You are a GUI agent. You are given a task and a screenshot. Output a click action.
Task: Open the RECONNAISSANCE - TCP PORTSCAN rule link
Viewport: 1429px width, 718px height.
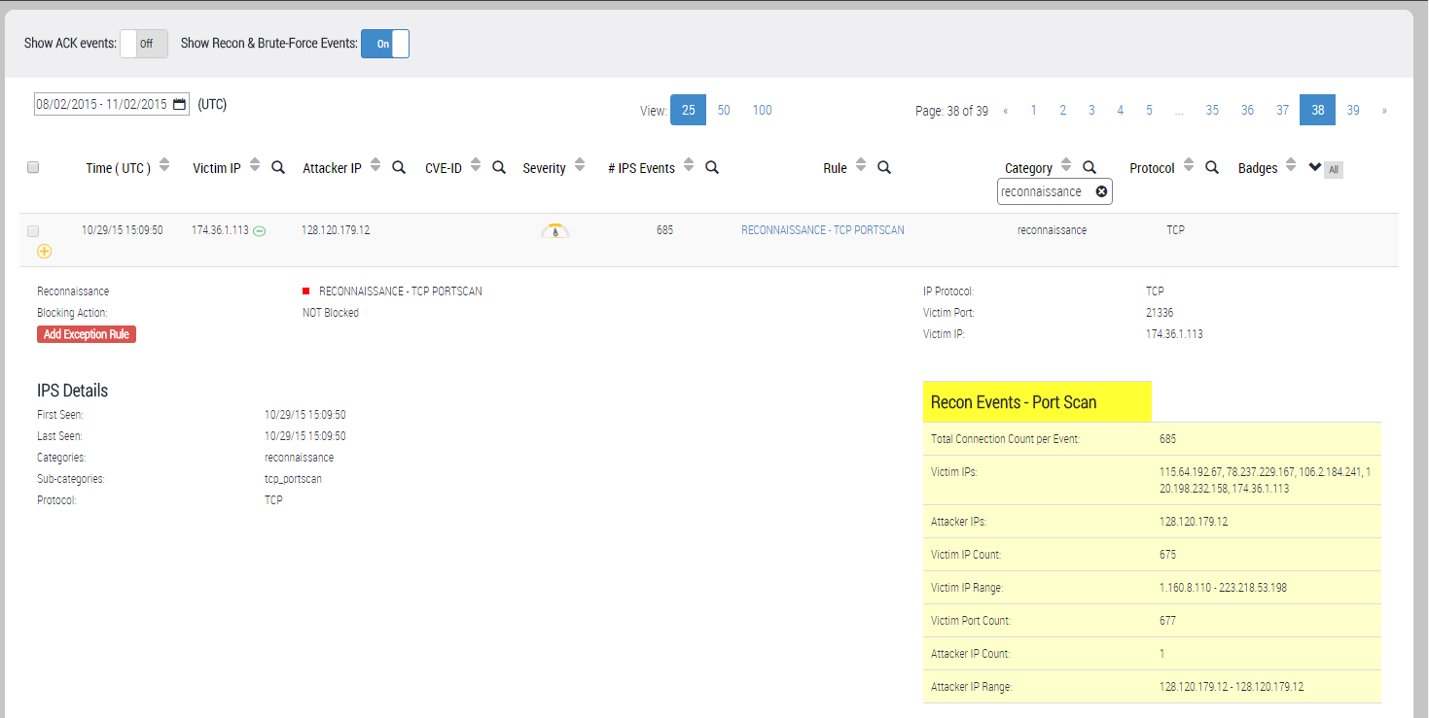click(823, 230)
